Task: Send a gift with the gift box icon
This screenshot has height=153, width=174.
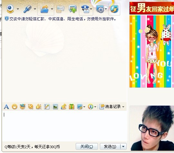Action: (72, 107)
